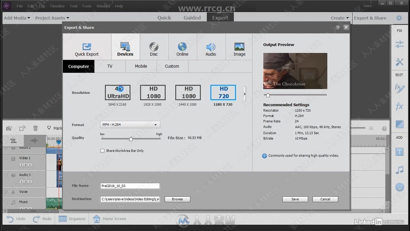Select the Quick Export option
This screenshot has height=231, width=410.
tap(86, 47)
